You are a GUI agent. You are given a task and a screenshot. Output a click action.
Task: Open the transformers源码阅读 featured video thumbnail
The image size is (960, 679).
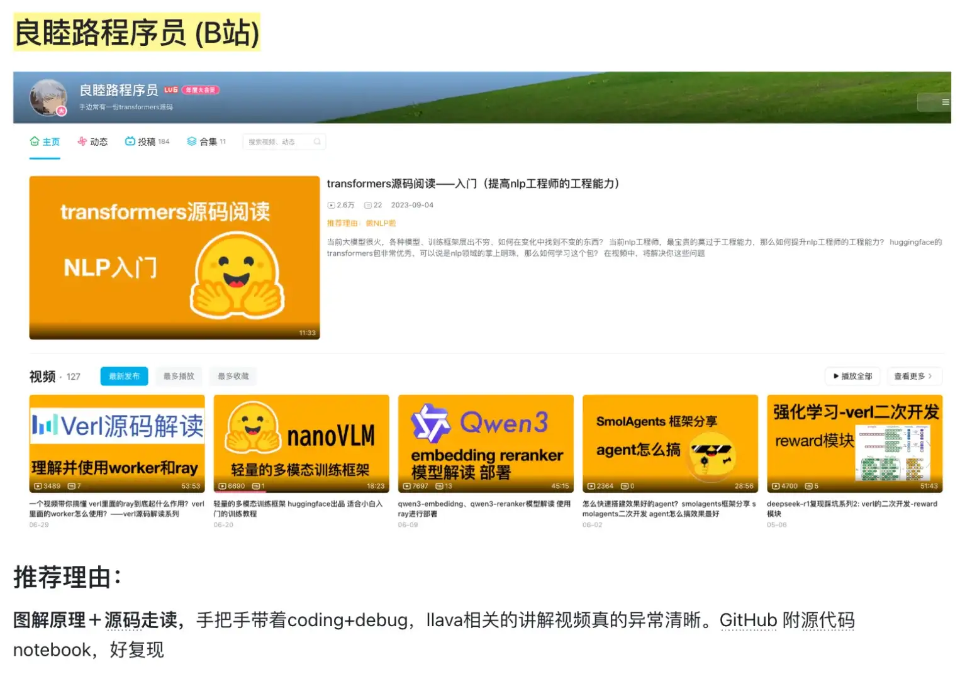174,258
